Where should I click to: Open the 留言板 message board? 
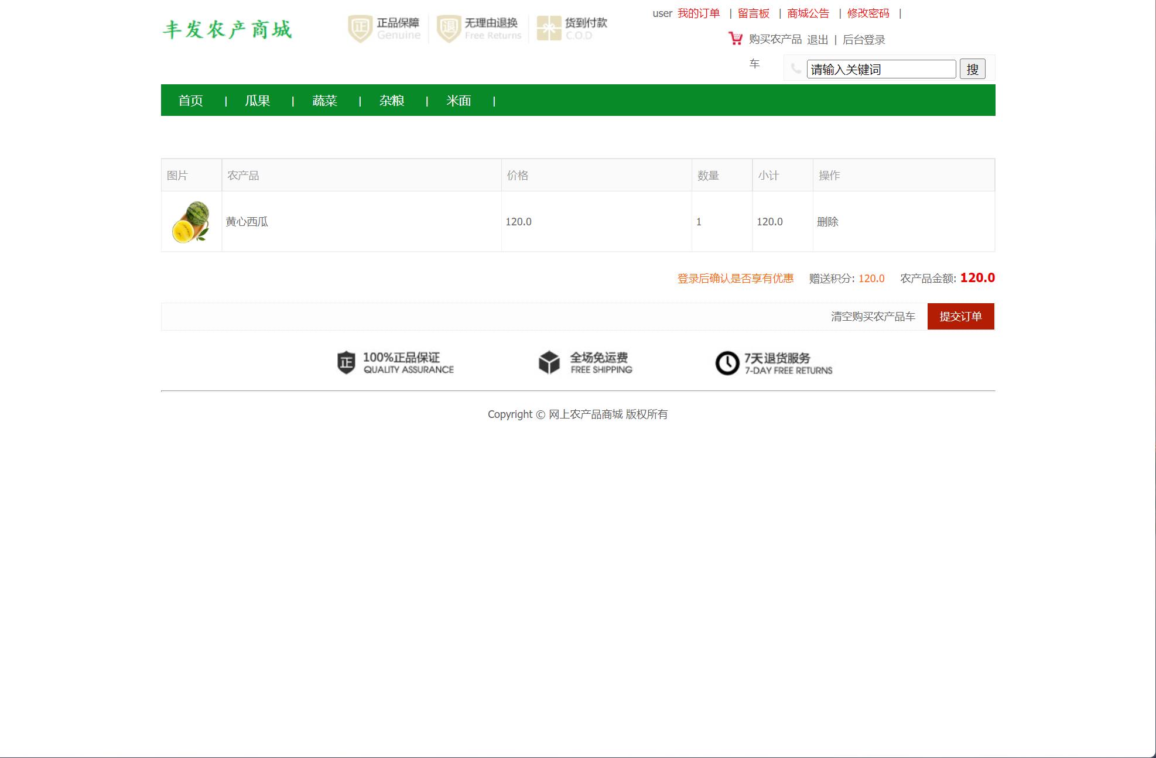(x=754, y=13)
